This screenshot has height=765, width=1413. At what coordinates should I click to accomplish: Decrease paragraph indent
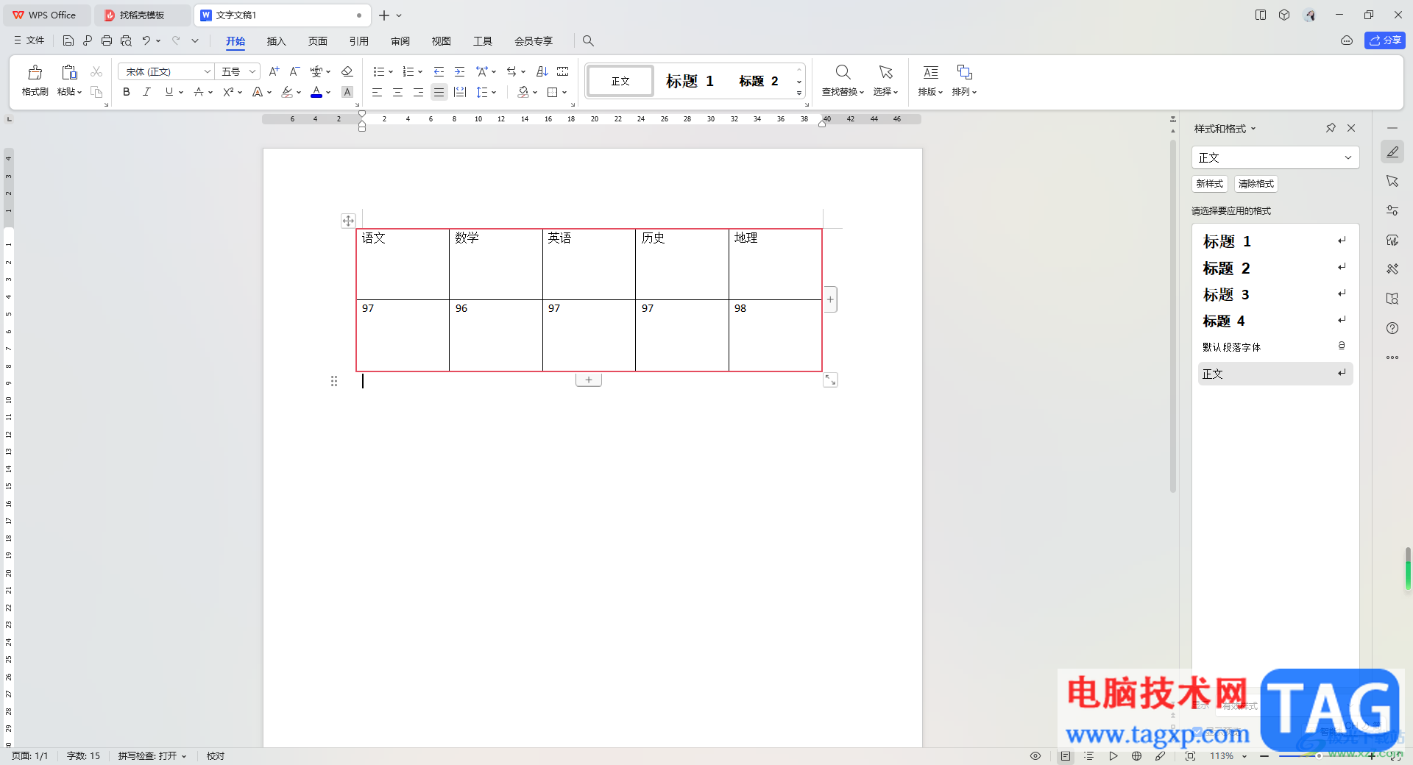[439, 71]
